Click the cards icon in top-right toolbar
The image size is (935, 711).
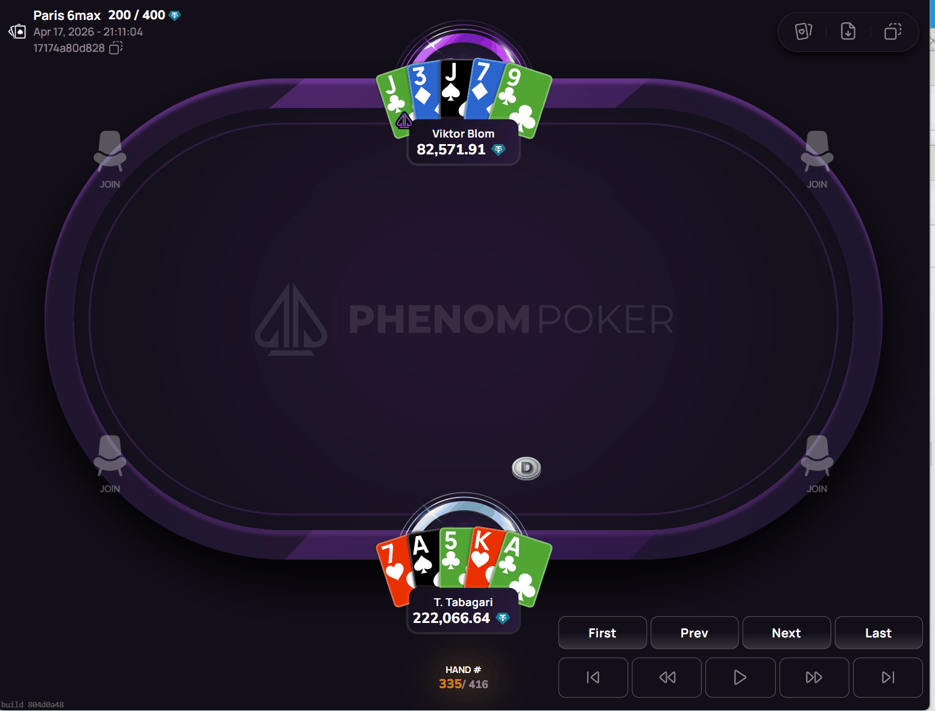(x=804, y=31)
